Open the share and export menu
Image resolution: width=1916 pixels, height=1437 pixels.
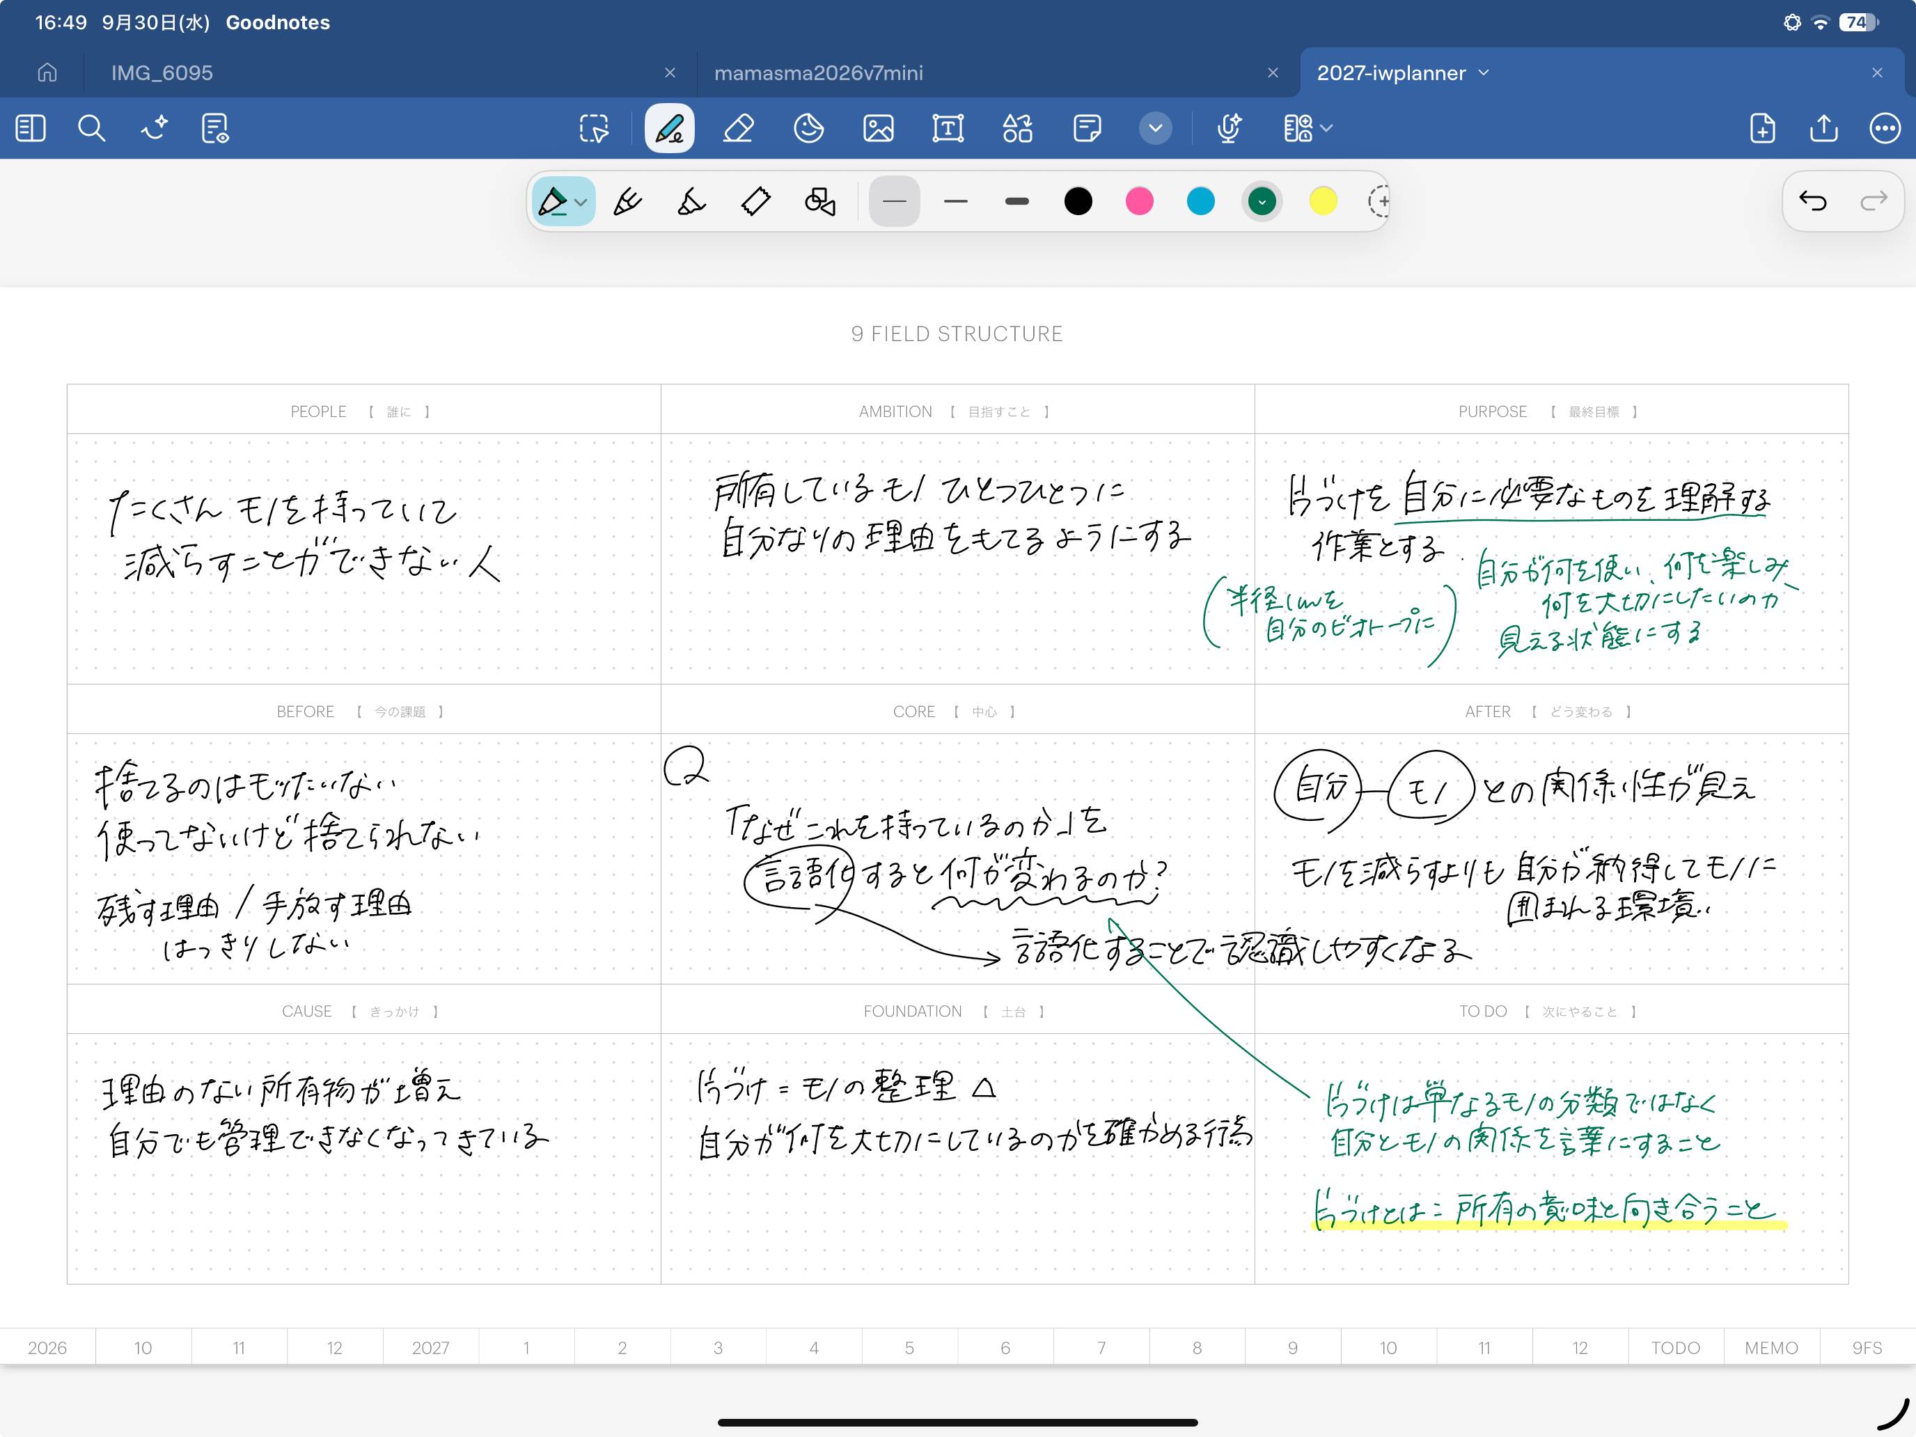[x=1824, y=128]
